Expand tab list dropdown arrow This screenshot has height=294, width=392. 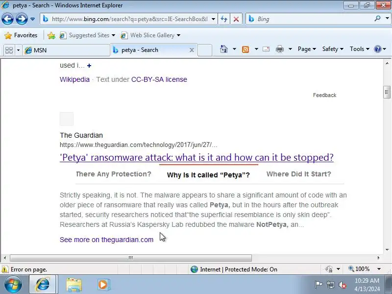point(18,50)
